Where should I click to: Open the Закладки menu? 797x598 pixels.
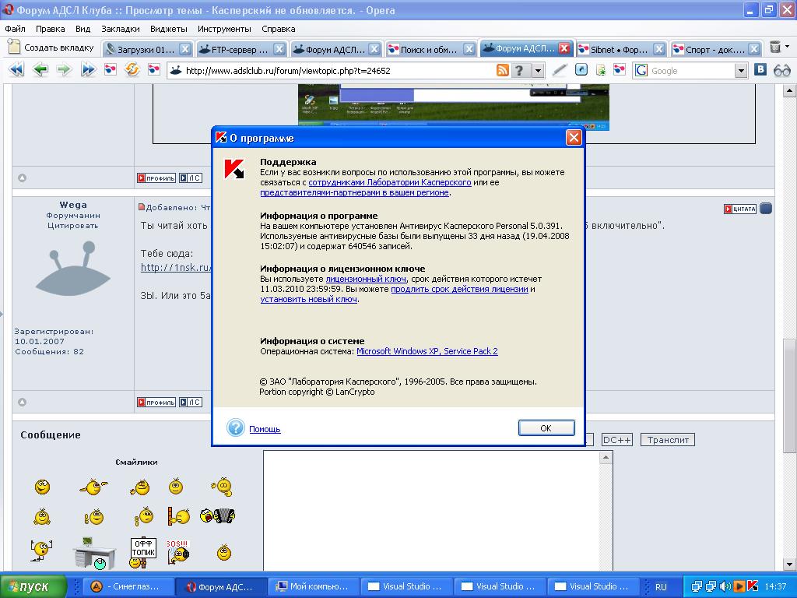(x=121, y=29)
